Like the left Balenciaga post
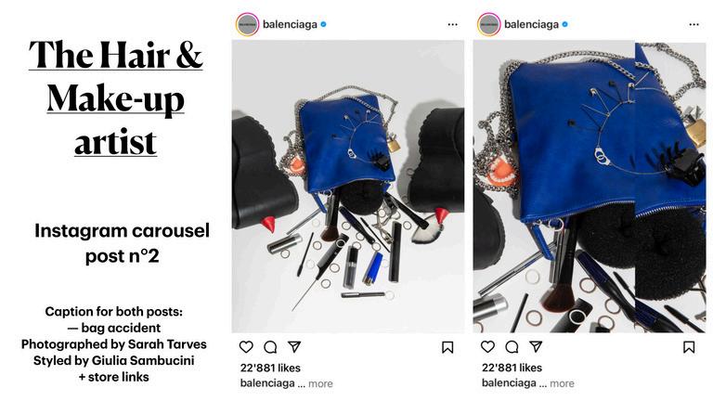713x401 pixels. coord(246,347)
